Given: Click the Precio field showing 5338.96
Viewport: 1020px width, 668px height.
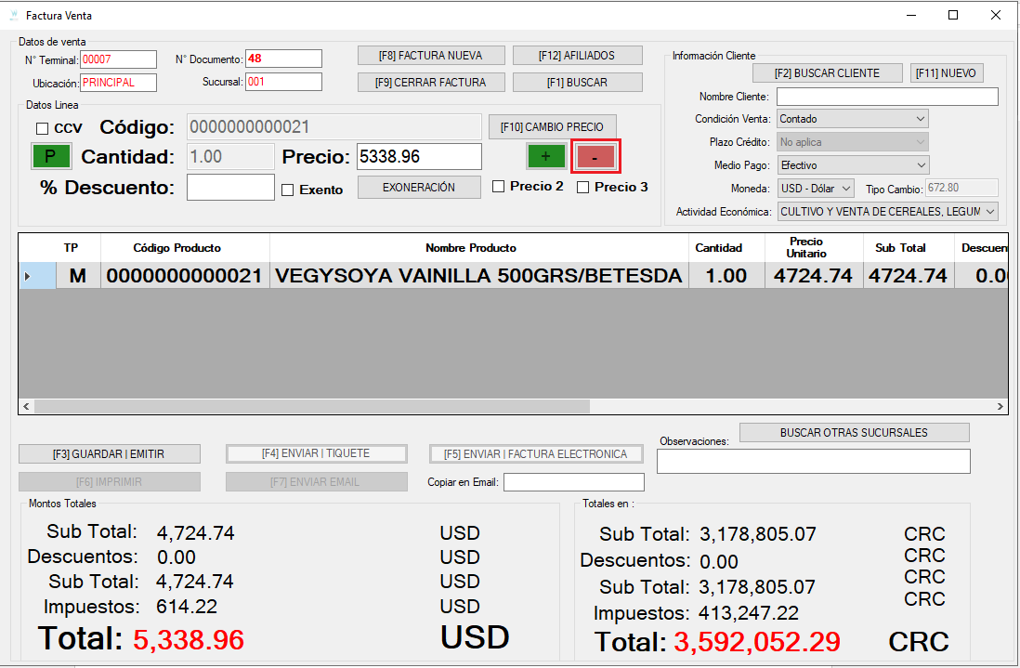Looking at the screenshot, I should click(419, 157).
